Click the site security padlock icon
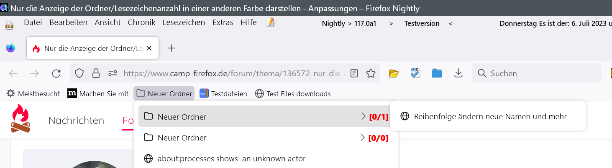 pos(96,74)
